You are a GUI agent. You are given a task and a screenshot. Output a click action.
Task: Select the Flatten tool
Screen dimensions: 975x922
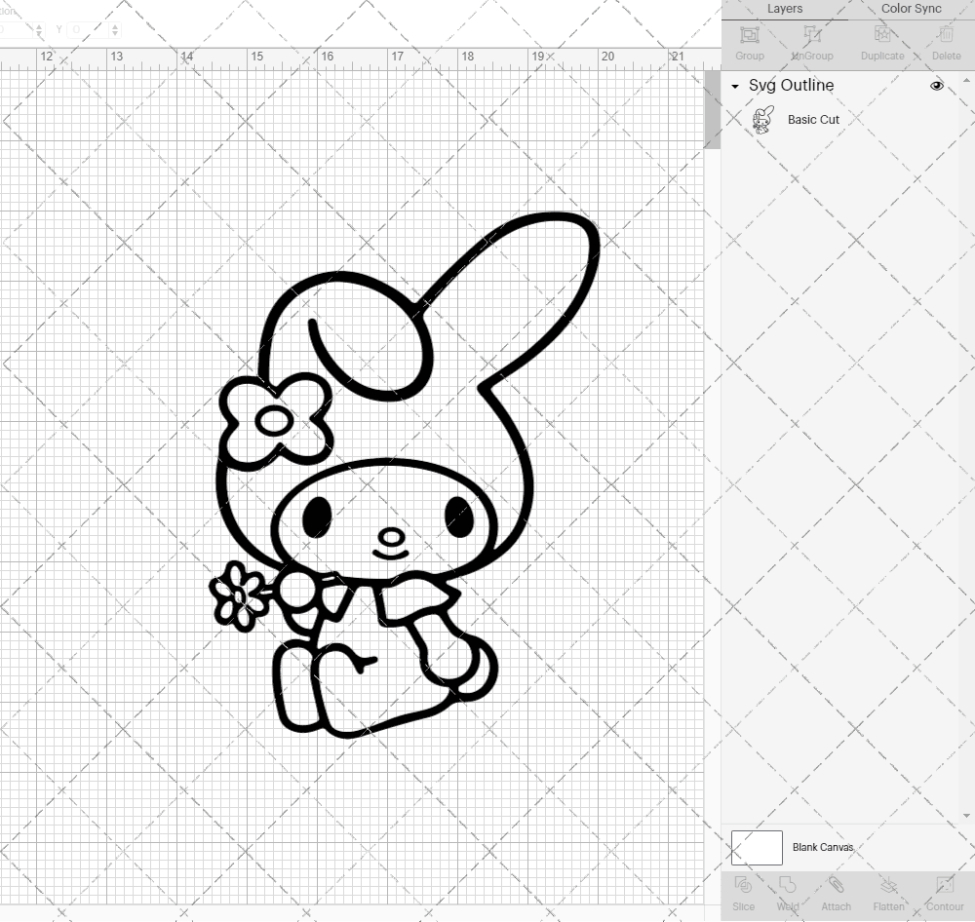pyautogui.click(x=888, y=892)
